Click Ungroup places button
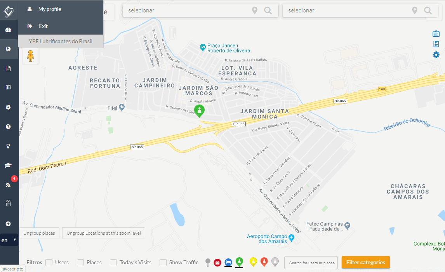 pyautogui.click(x=39, y=233)
